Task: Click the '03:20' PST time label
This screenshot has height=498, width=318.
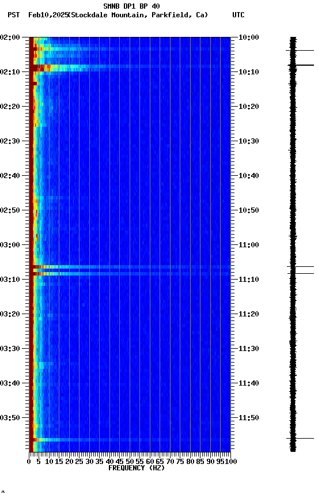Action: tap(10, 314)
